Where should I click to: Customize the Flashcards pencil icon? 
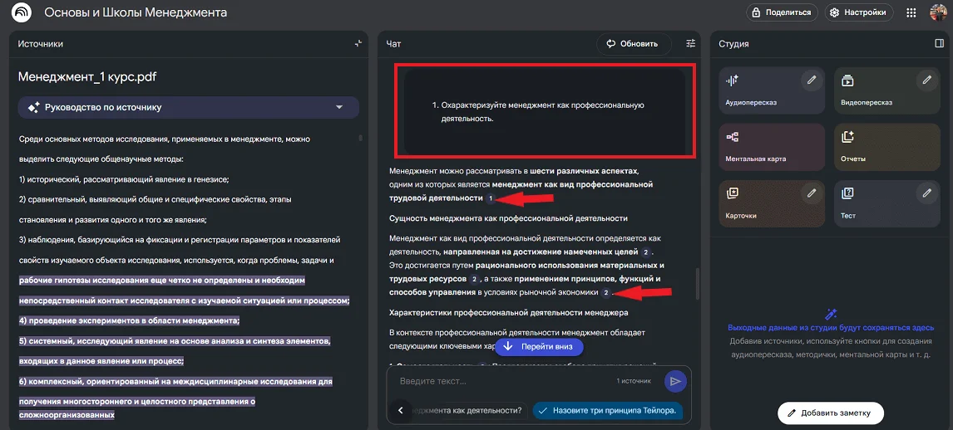pyautogui.click(x=812, y=193)
